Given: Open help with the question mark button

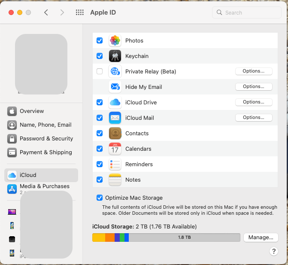Looking at the screenshot, I should 274,251.
